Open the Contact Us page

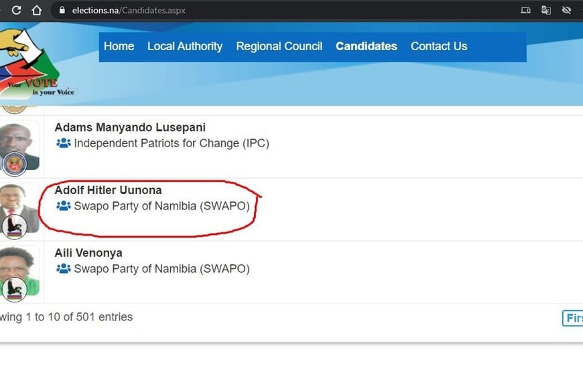pos(438,46)
